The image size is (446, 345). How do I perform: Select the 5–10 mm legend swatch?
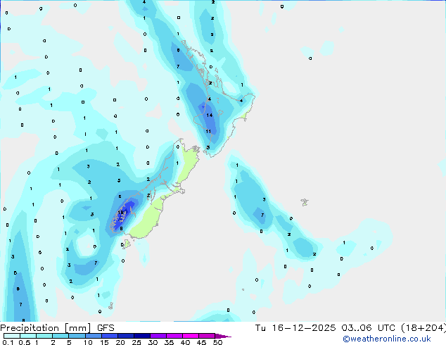pos(77,336)
